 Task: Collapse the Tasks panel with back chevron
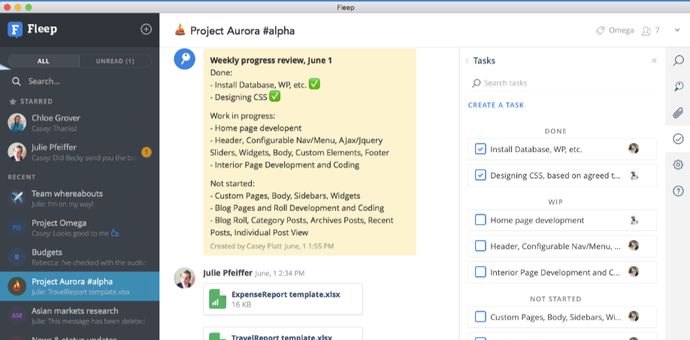coord(467,61)
